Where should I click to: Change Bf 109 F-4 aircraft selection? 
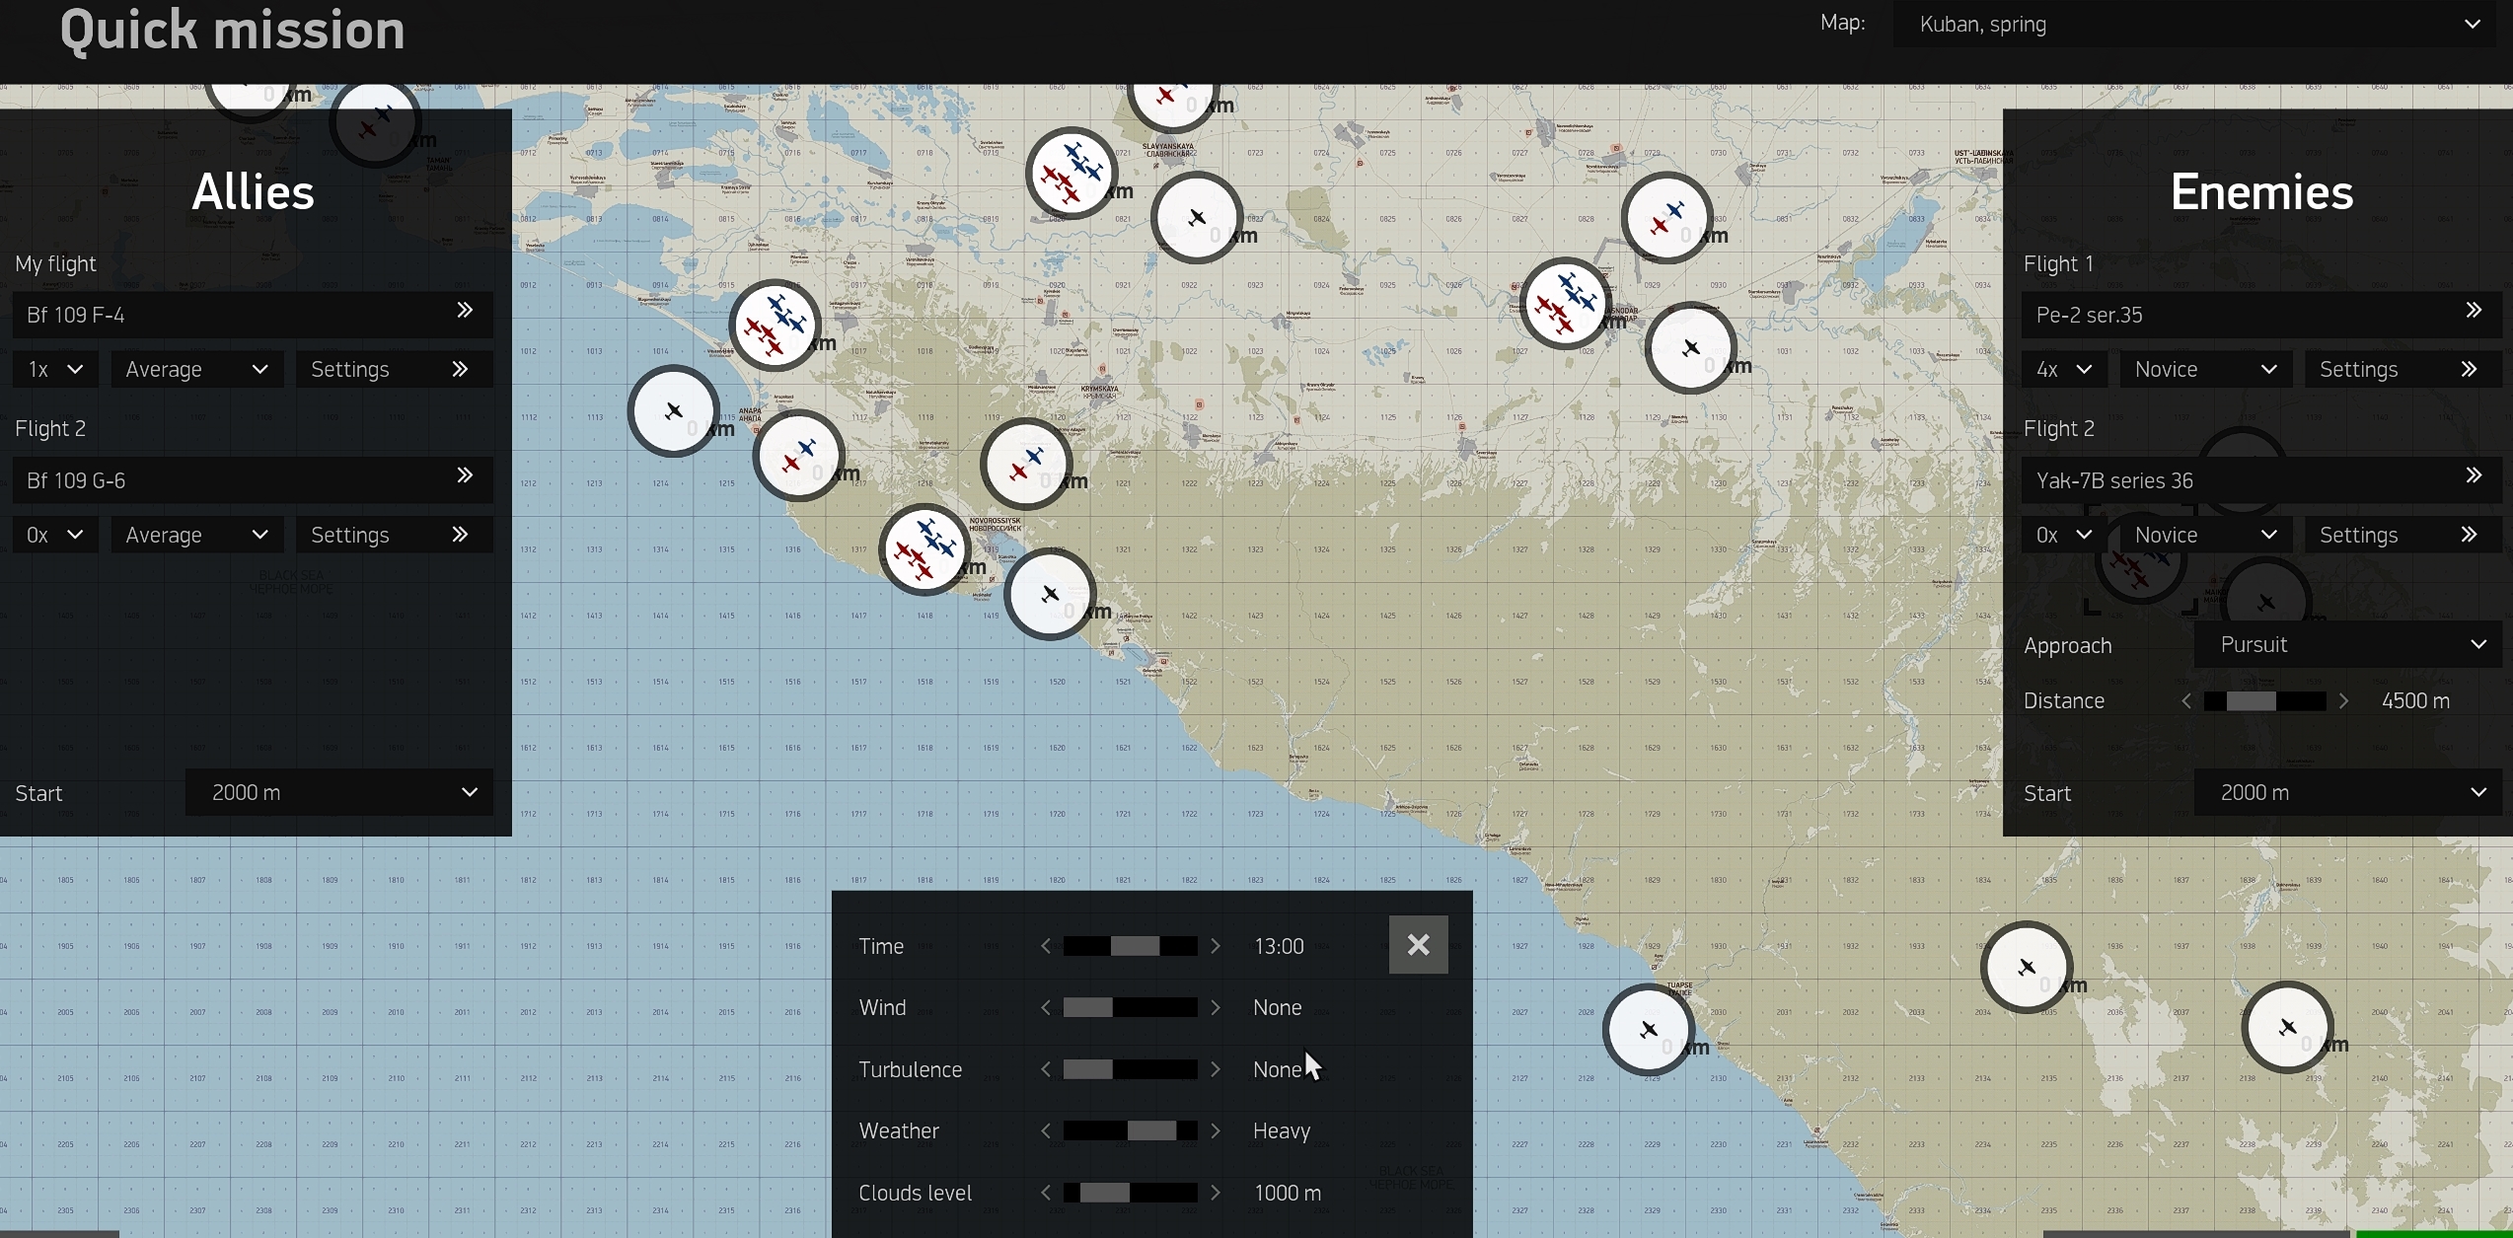point(252,315)
